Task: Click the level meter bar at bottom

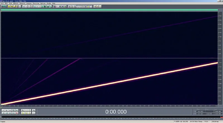Action: click(111, 117)
